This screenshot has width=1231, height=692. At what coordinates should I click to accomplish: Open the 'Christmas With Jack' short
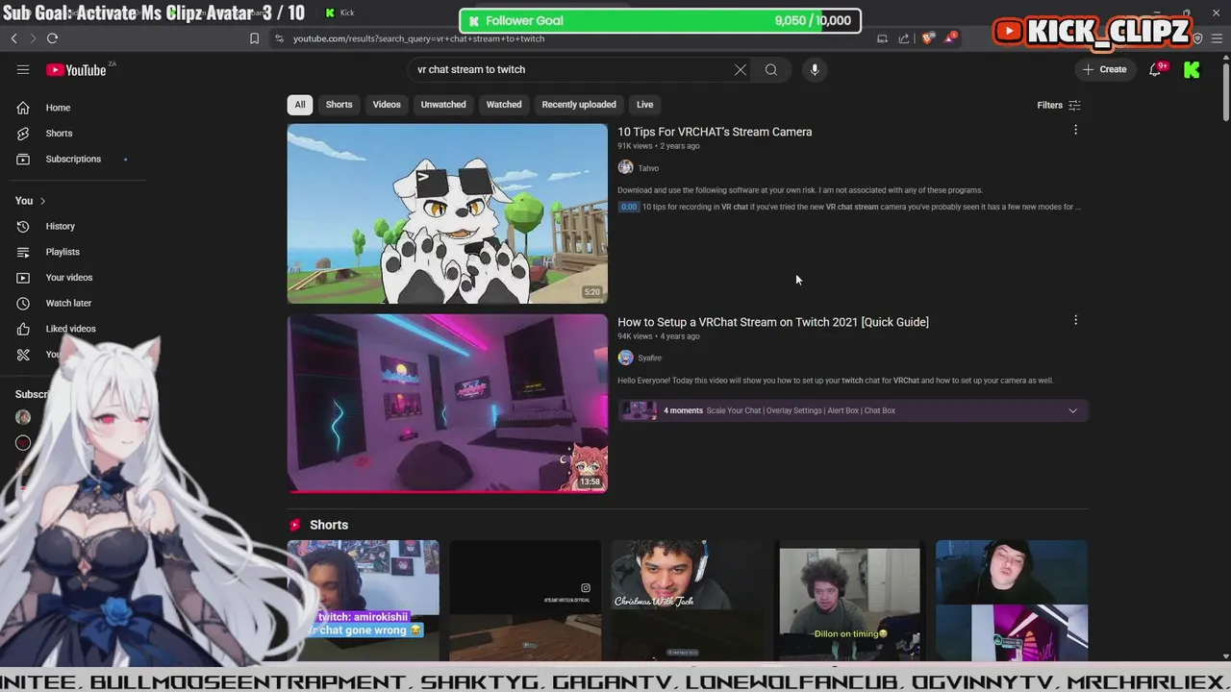pos(687,600)
